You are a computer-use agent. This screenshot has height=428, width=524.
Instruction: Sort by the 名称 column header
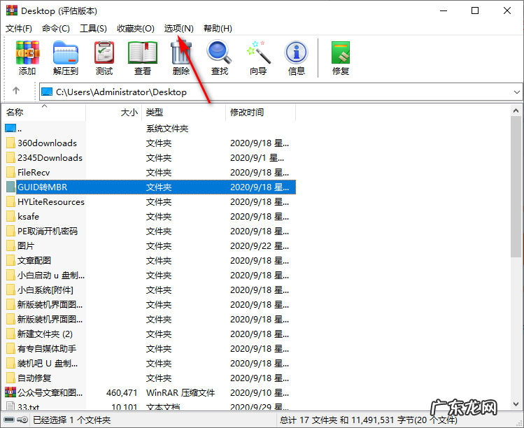43,113
